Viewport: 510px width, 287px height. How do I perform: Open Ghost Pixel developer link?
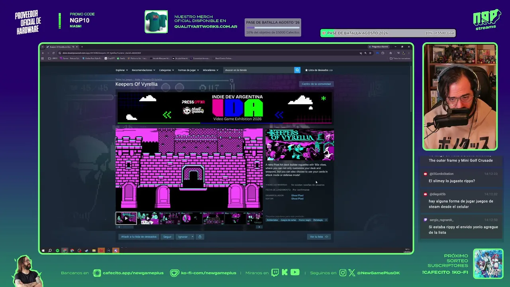tap(297, 195)
